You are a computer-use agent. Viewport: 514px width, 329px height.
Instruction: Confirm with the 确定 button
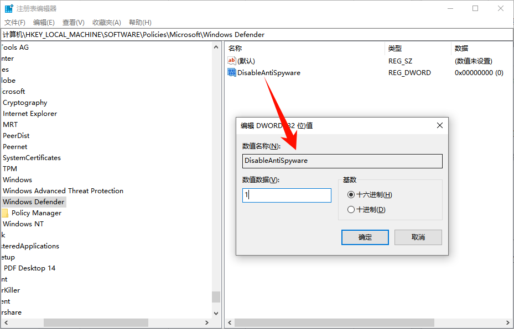click(365, 237)
